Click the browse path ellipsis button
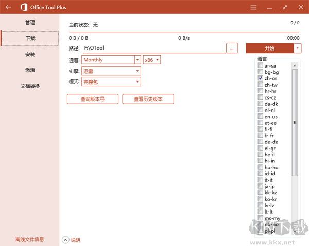The height and width of the screenshot is (246, 309). click(x=232, y=48)
